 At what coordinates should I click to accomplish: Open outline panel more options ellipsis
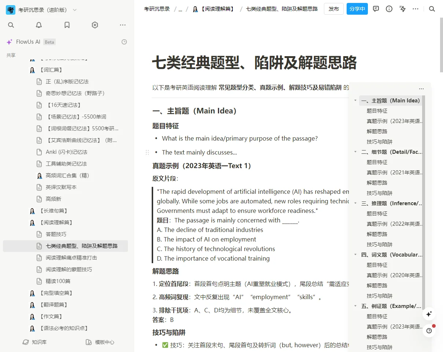421,89
